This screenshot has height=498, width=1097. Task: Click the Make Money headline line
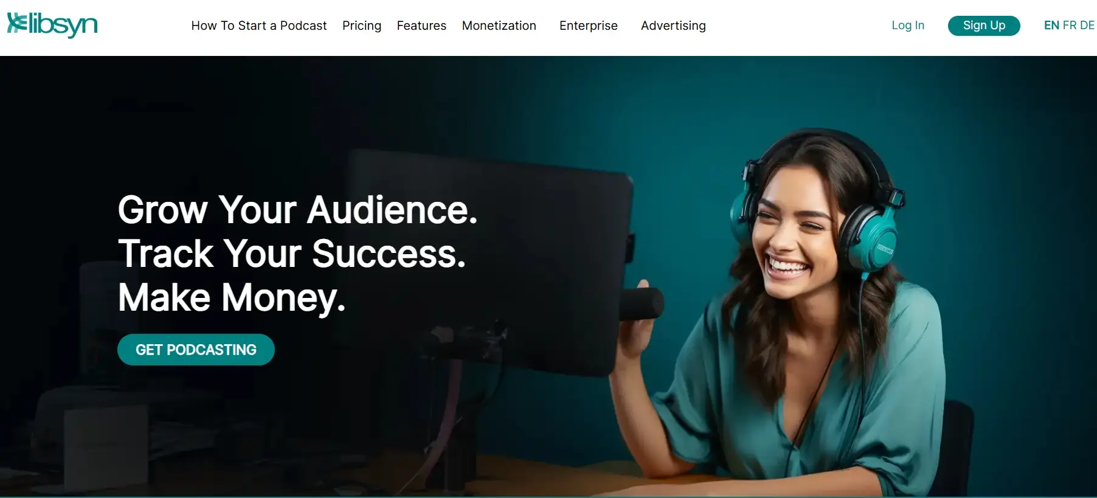[x=232, y=297]
